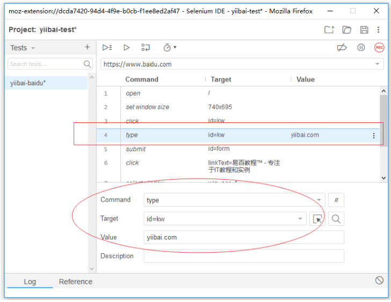The height and width of the screenshot is (302, 391).
Task: Click Target column header
Action: pos(221,79)
